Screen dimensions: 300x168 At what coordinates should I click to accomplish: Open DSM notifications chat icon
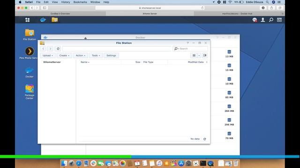click(255, 20)
